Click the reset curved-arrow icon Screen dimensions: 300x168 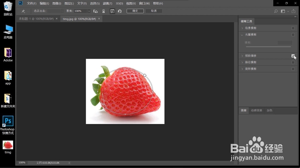pos(120,11)
